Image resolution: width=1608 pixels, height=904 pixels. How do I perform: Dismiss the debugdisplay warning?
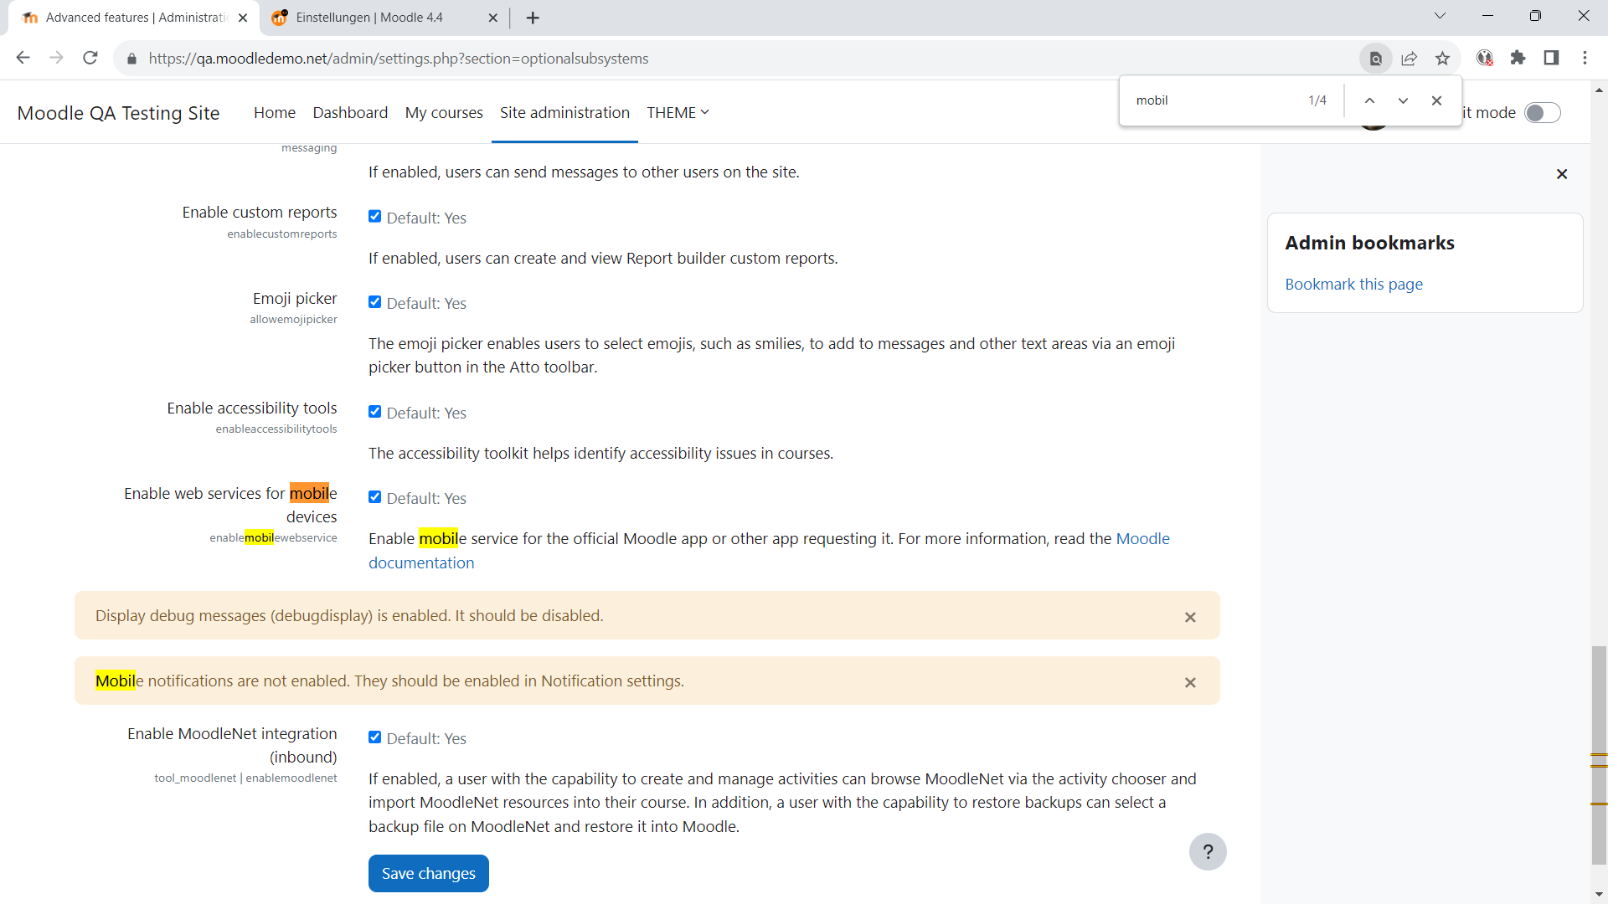(1190, 617)
